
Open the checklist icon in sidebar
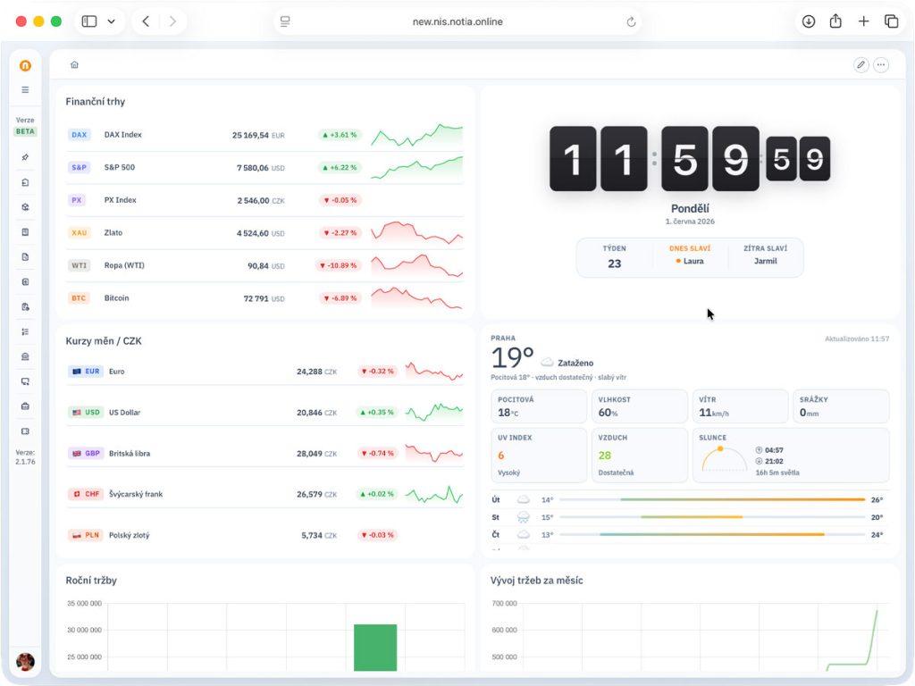point(25,331)
